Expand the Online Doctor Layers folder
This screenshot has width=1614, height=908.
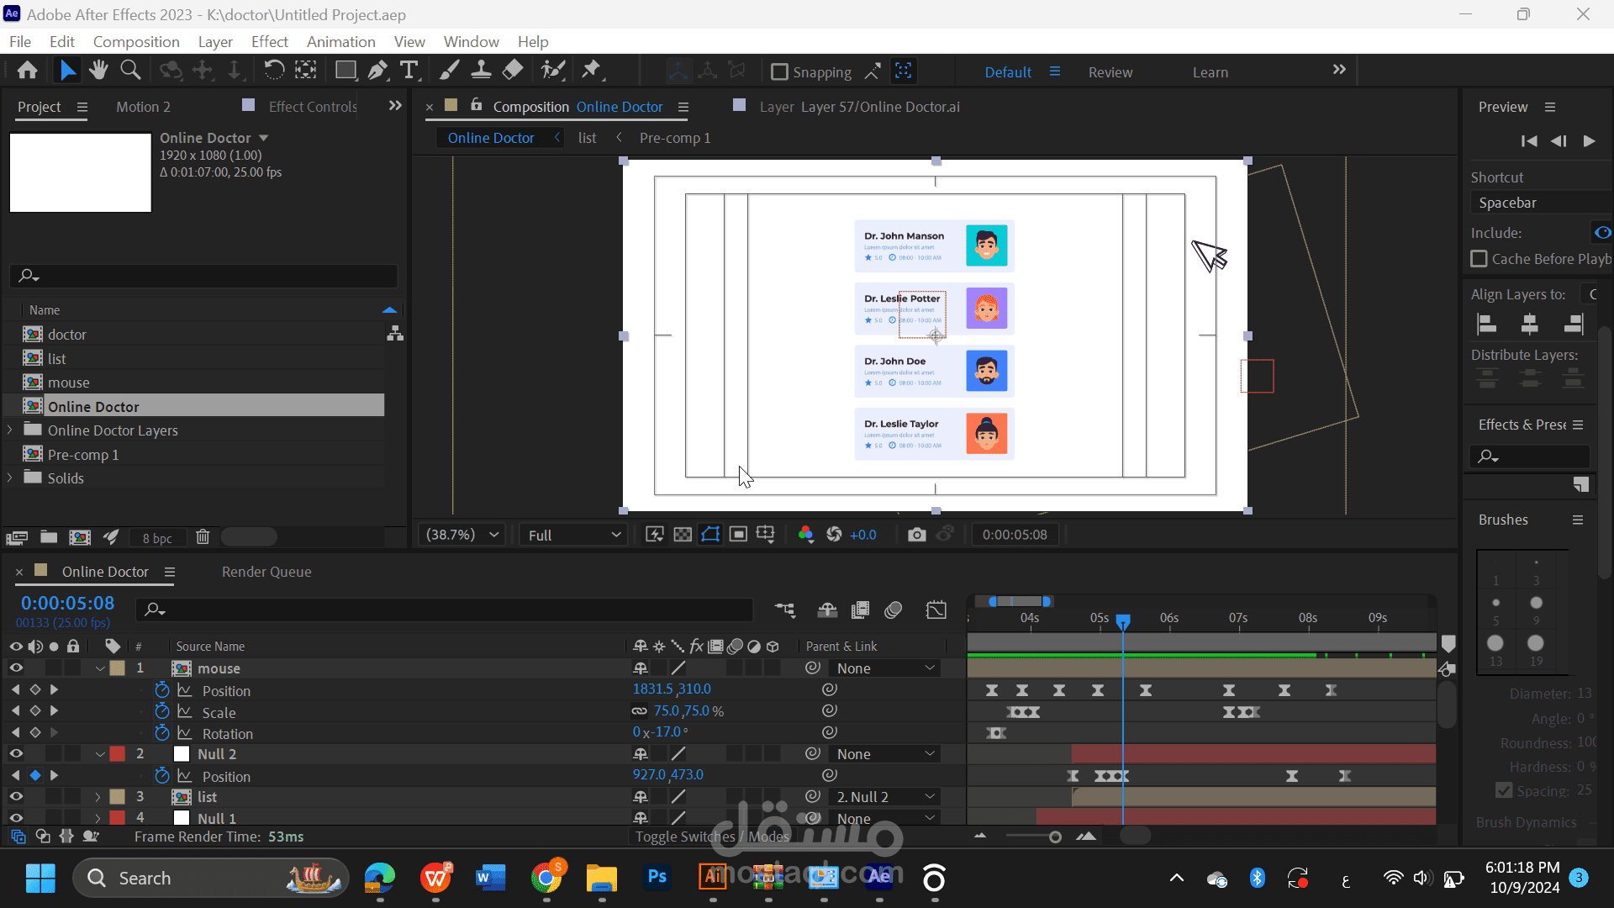pos(10,430)
